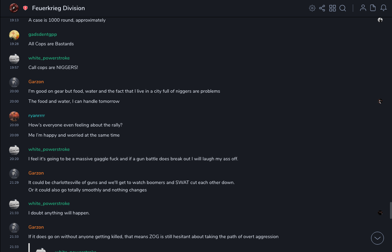Screen dimensions: 392x252
Task: Click the vertical scrollbar thumb
Action: [391, 210]
